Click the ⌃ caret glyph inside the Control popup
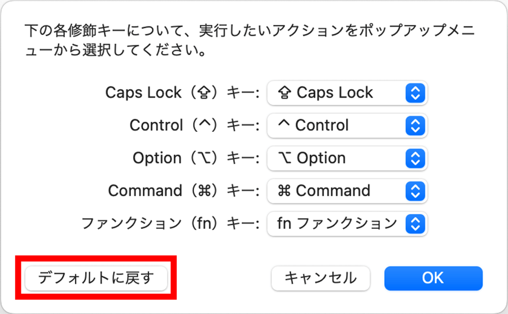Image resolution: width=508 pixels, height=314 pixels. [x=283, y=125]
